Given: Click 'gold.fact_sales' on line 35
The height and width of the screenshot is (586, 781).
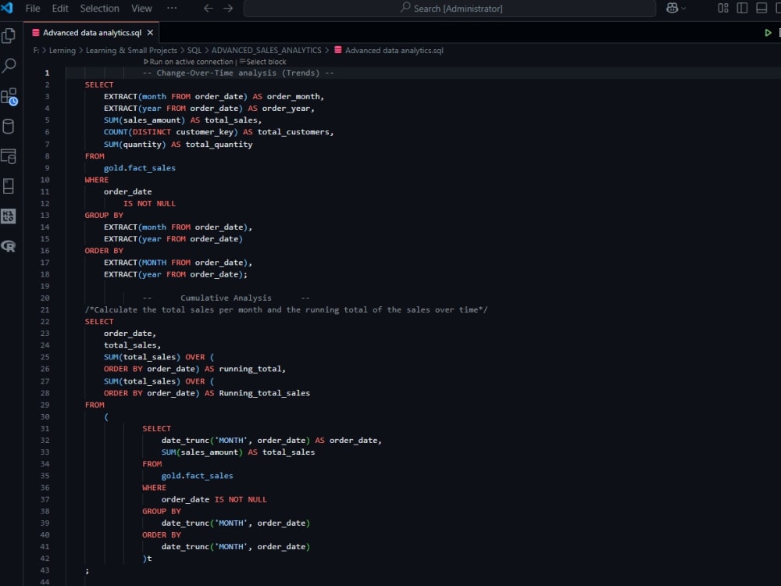Looking at the screenshot, I should click(198, 476).
